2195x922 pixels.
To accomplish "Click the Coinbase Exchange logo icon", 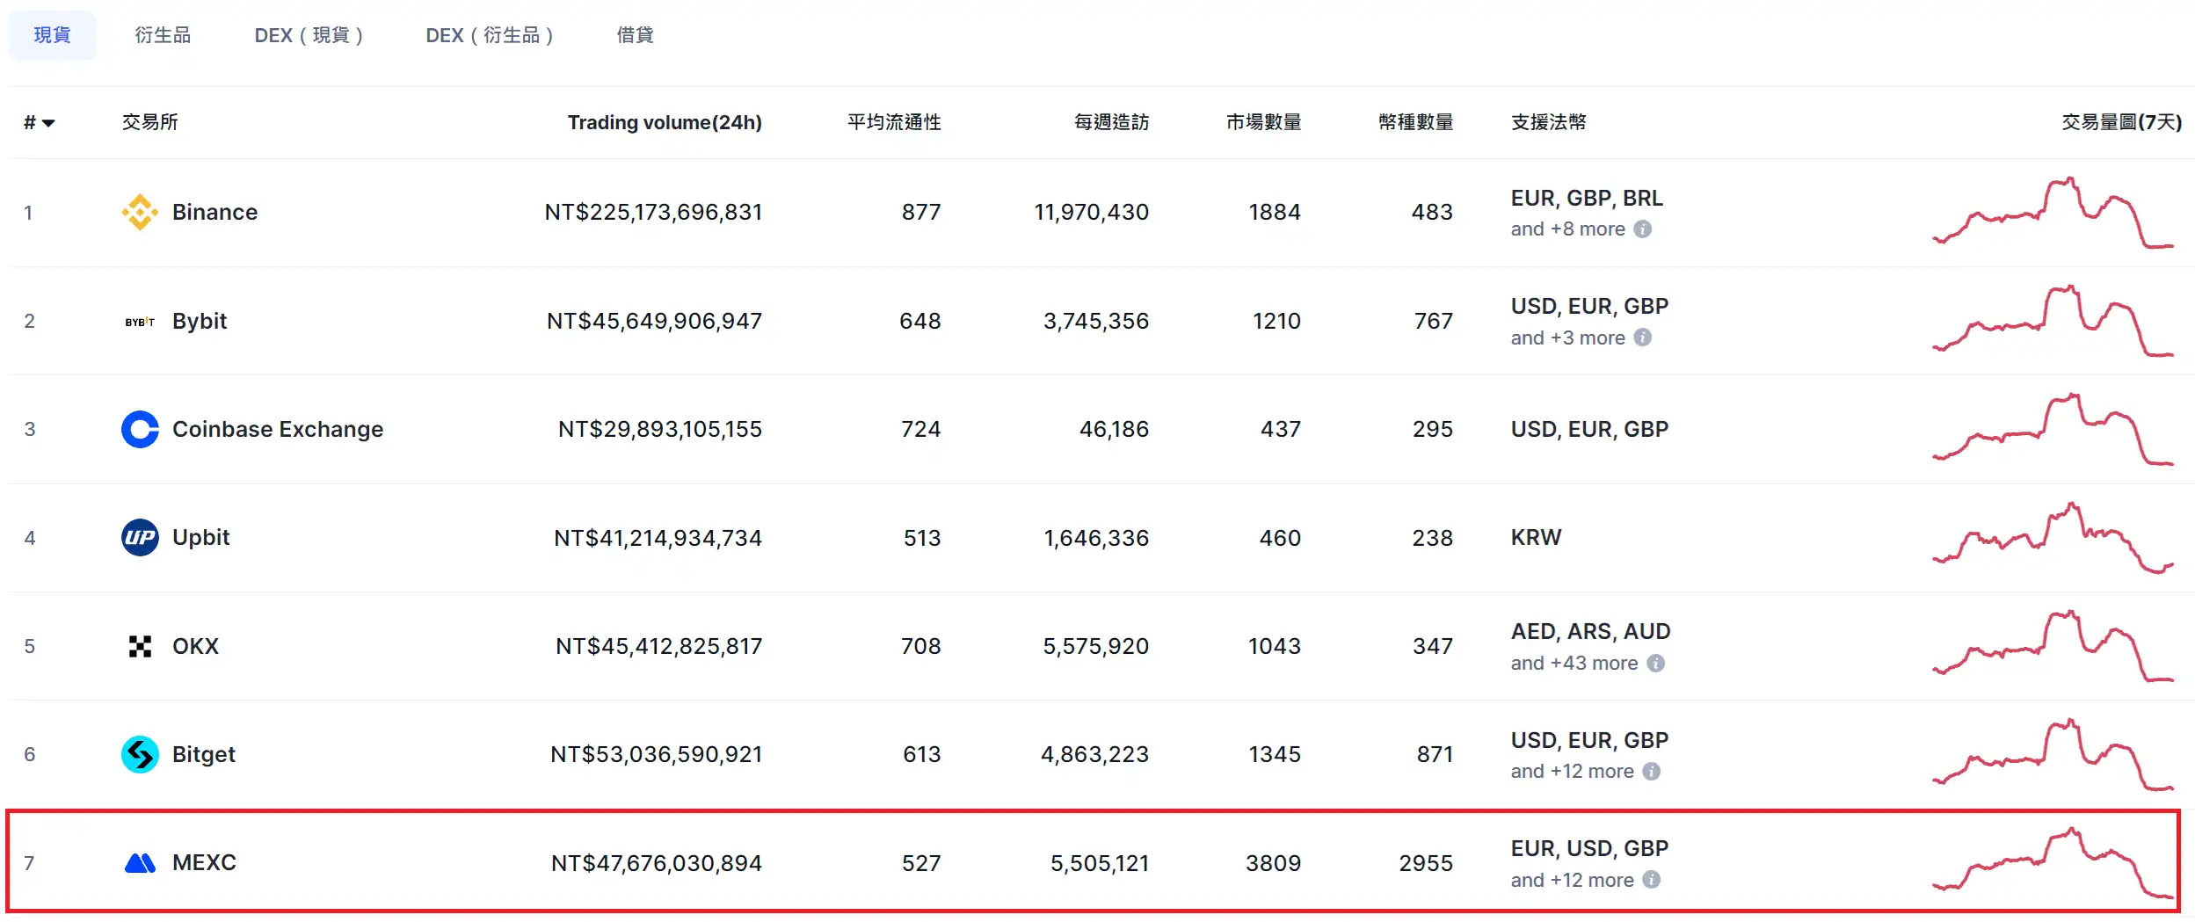I will (x=140, y=429).
